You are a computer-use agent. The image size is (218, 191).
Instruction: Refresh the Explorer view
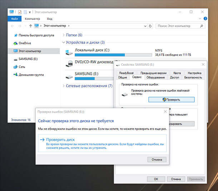coord(150,26)
